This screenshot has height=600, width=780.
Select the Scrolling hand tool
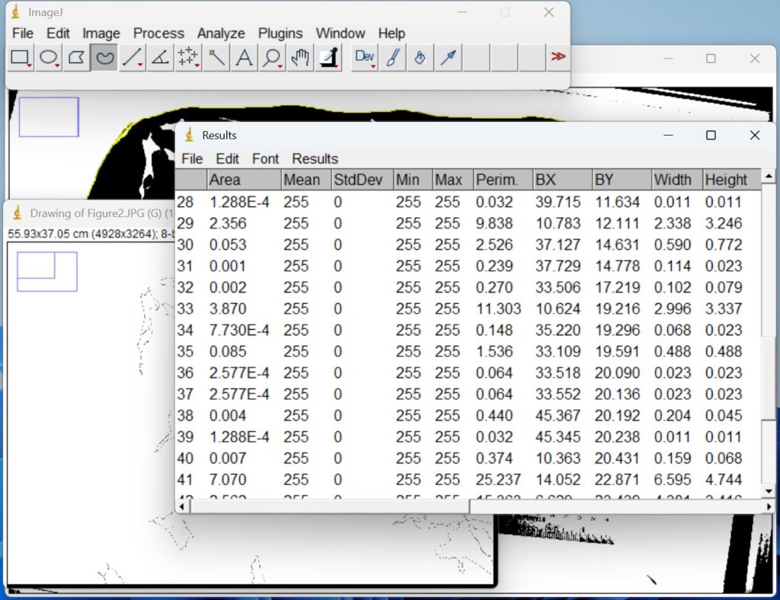pos(300,56)
